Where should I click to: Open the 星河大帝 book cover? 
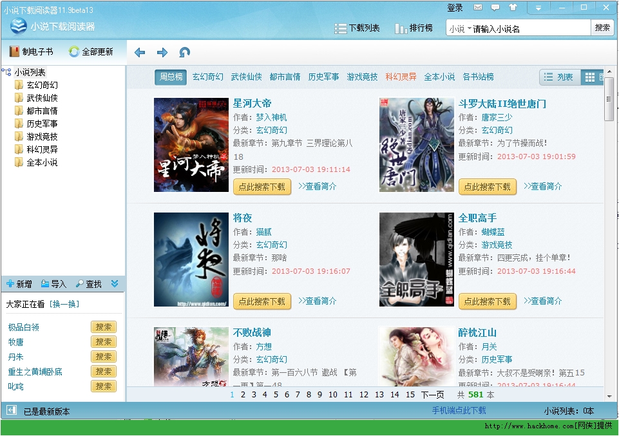pos(191,145)
